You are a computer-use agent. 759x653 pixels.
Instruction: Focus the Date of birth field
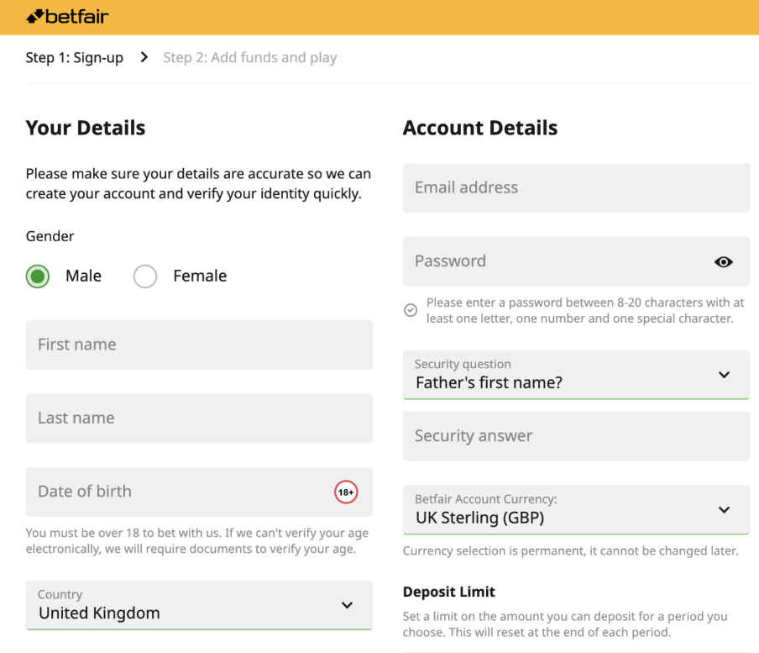(176, 492)
